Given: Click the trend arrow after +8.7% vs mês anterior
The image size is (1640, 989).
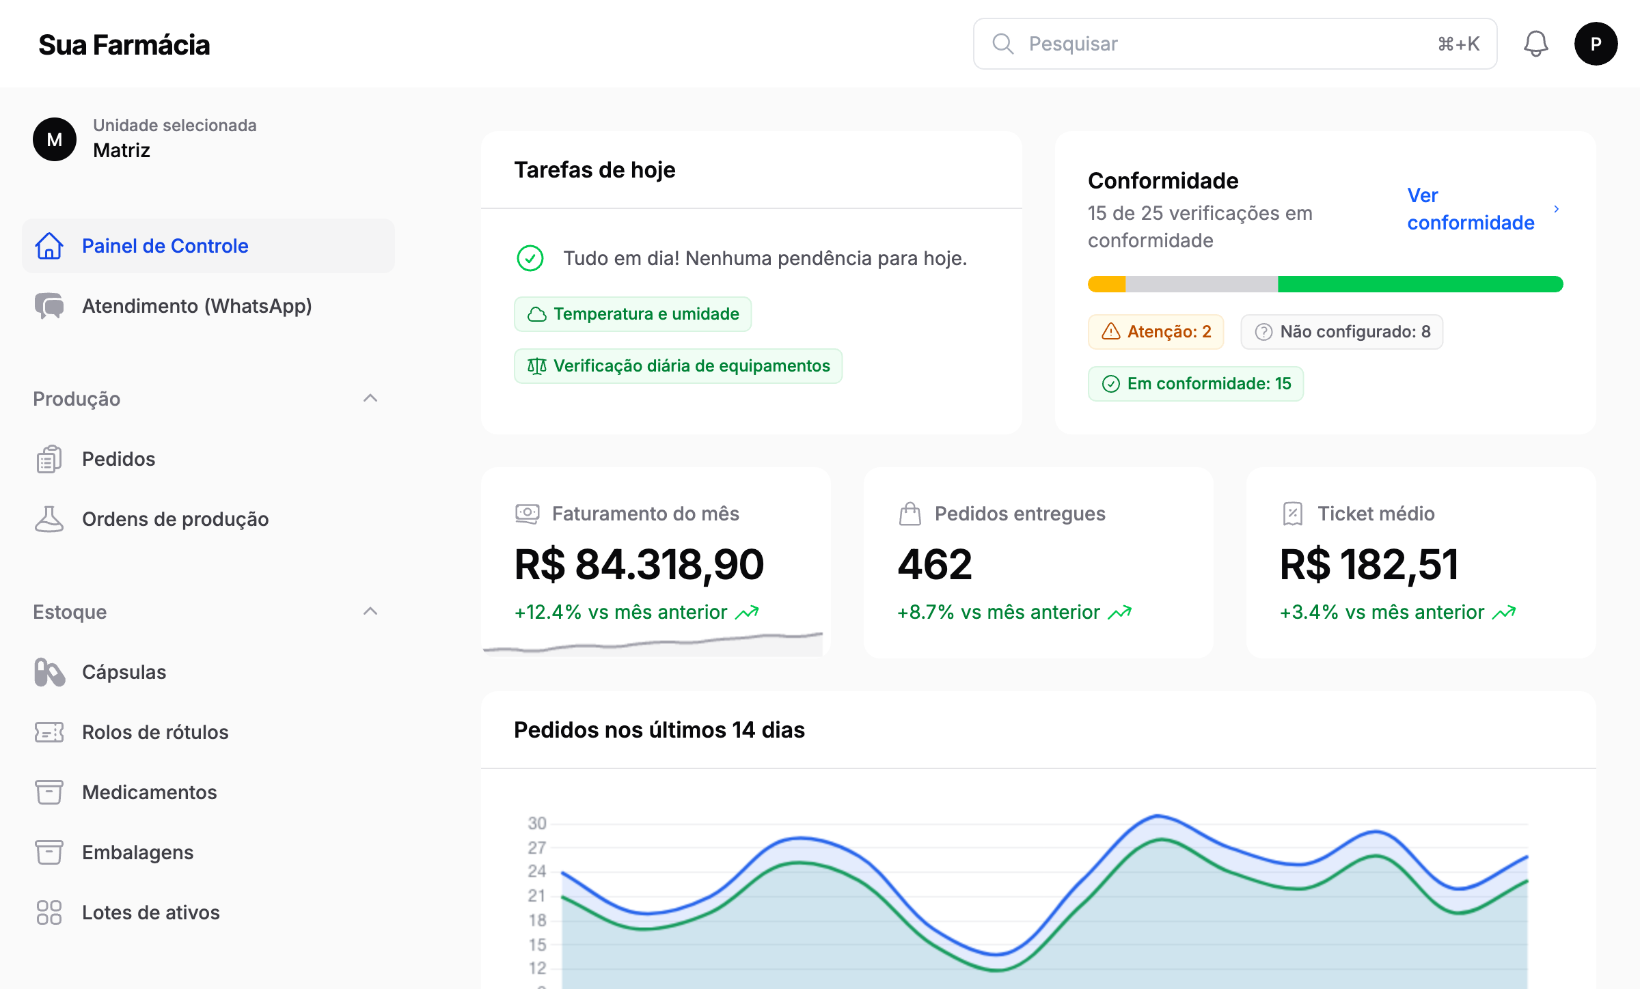Looking at the screenshot, I should 1120,612.
